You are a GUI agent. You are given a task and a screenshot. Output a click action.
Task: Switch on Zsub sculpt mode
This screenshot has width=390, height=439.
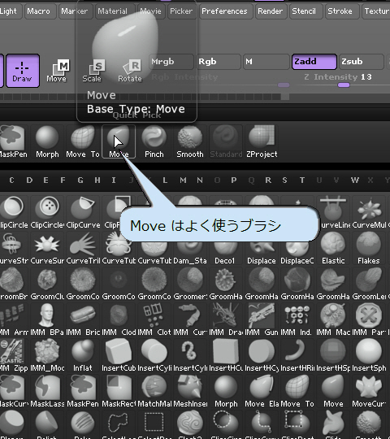pos(362,62)
